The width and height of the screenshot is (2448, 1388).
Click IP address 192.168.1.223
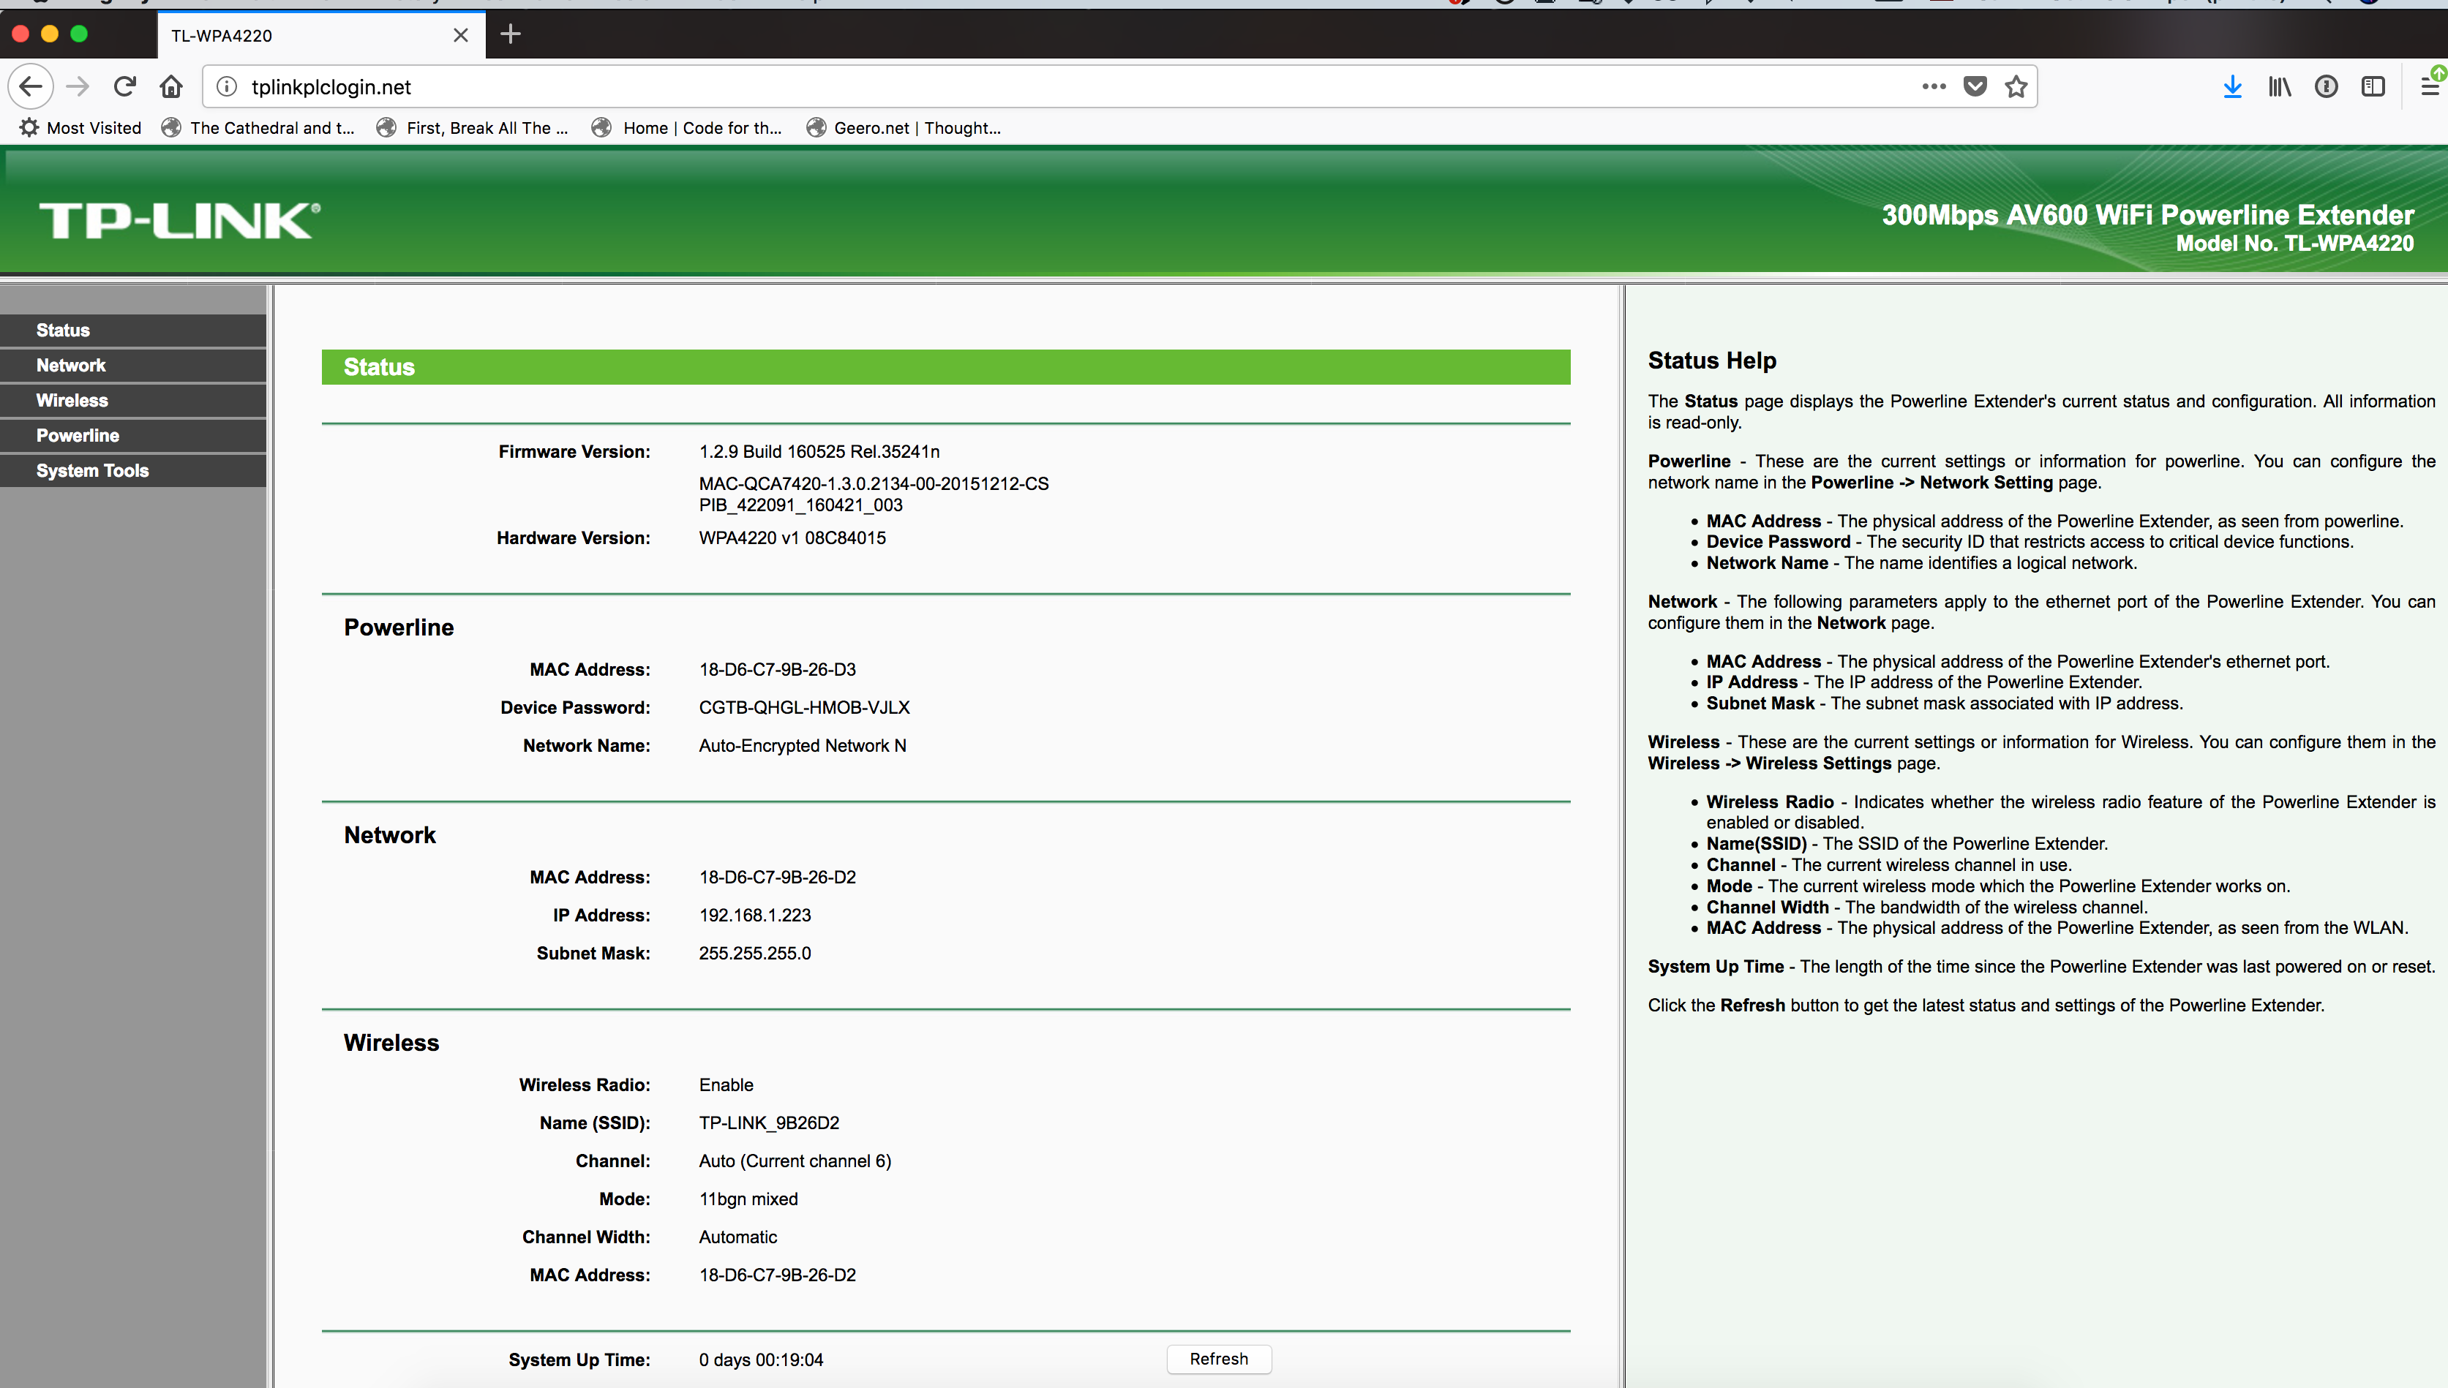[754, 916]
